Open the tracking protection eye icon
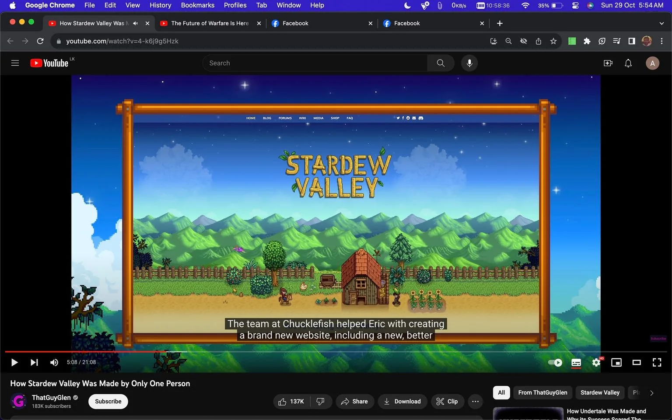672x420 pixels. point(523,41)
